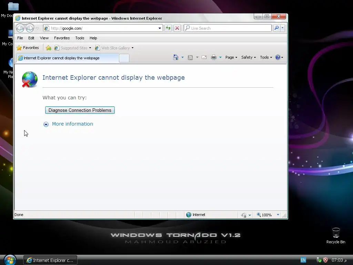This screenshot has height=265, width=353.
Task: Click the 07:03 taskbar clock
Action: tap(339, 260)
